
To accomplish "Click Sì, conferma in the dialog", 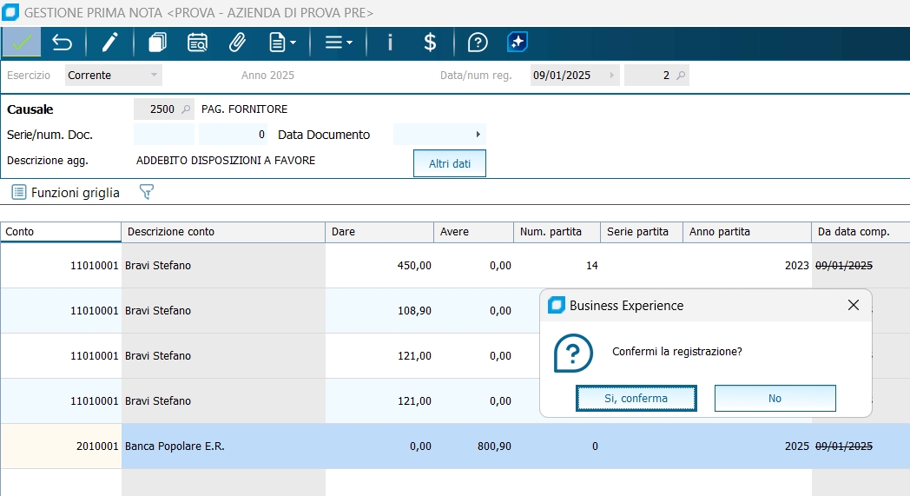I will pyautogui.click(x=636, y=399).
